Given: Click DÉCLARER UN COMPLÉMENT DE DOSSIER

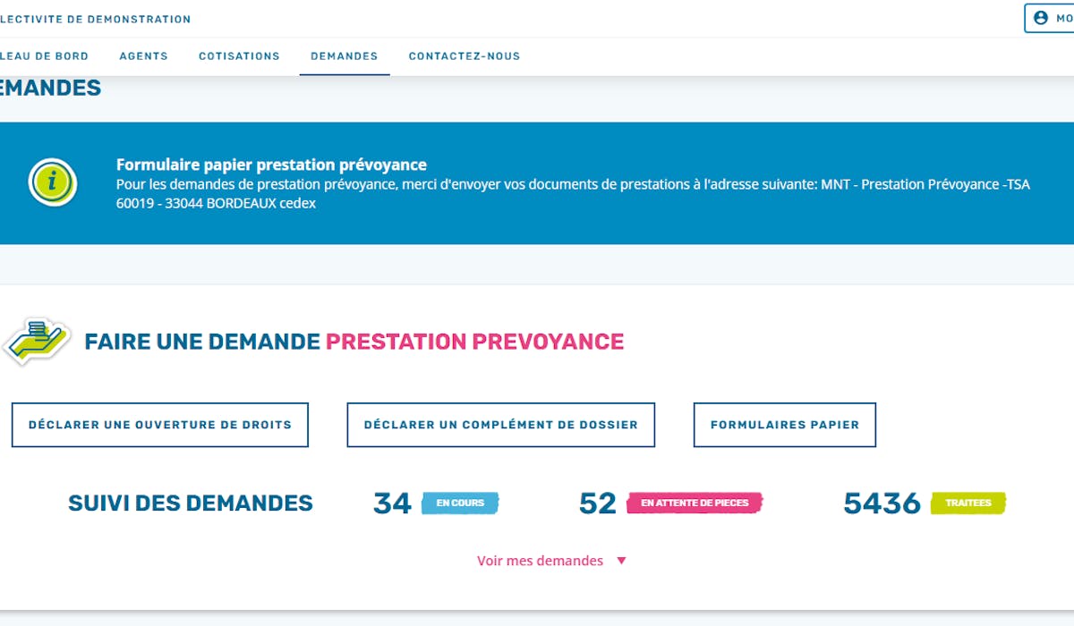Looking at the screenshot, I should click(500, 425).
